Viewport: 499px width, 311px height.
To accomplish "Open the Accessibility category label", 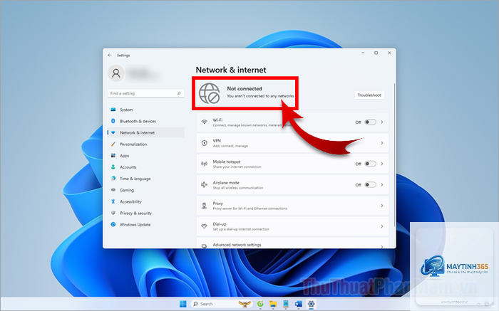I will (130, 201).
